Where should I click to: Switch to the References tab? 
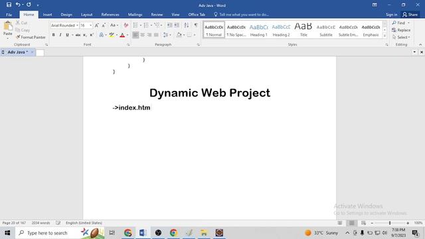(110, 15)
